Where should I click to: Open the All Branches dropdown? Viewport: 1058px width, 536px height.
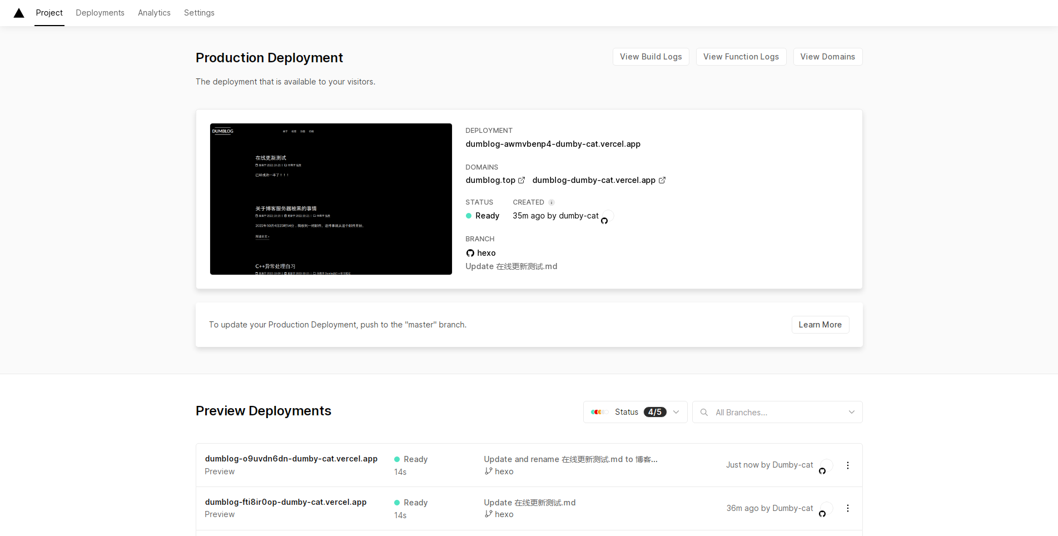pyautogui.click(x=851, y=412)
